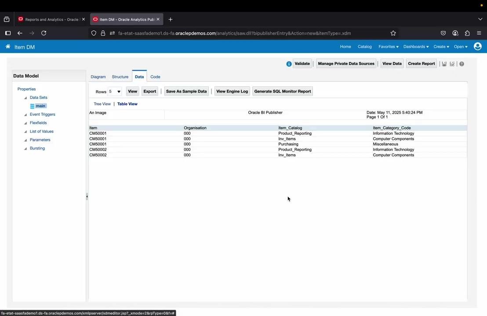Click the Purchasing catalog cell
Image resolution: width=487 pixels, height=316 pixels.
pos(288,144)
